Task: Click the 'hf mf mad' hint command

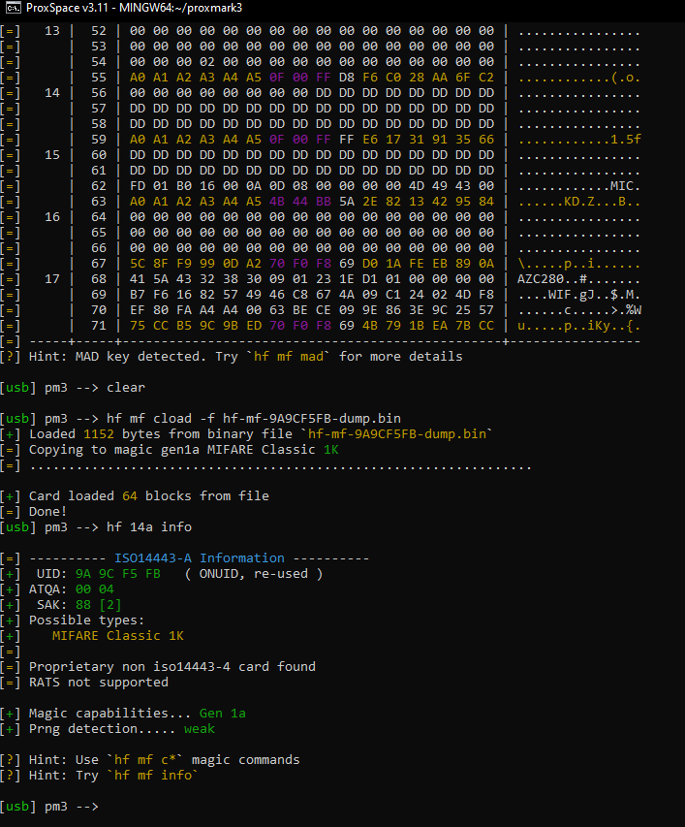Action: [288, 357]
